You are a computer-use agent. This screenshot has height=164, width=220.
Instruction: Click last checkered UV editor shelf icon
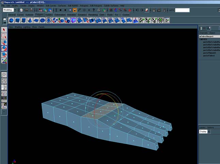pyautogui.click(x=167, y=20)
